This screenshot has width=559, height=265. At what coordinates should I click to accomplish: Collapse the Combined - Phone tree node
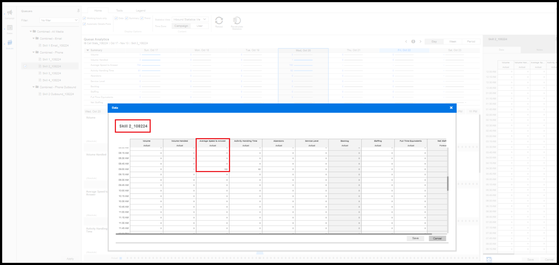33,52
